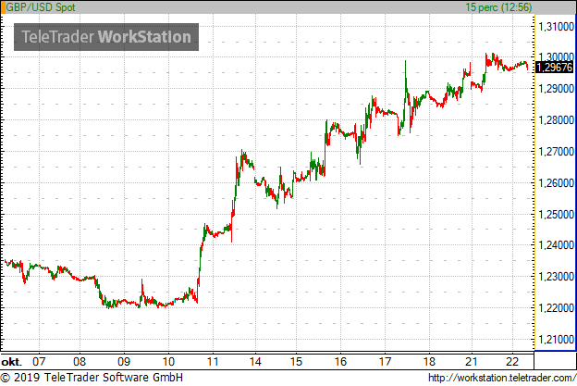Click the 1,25000 price axis label
This screenshot has height=386, width=577.
pyautogui.click(x=556, y=214)
